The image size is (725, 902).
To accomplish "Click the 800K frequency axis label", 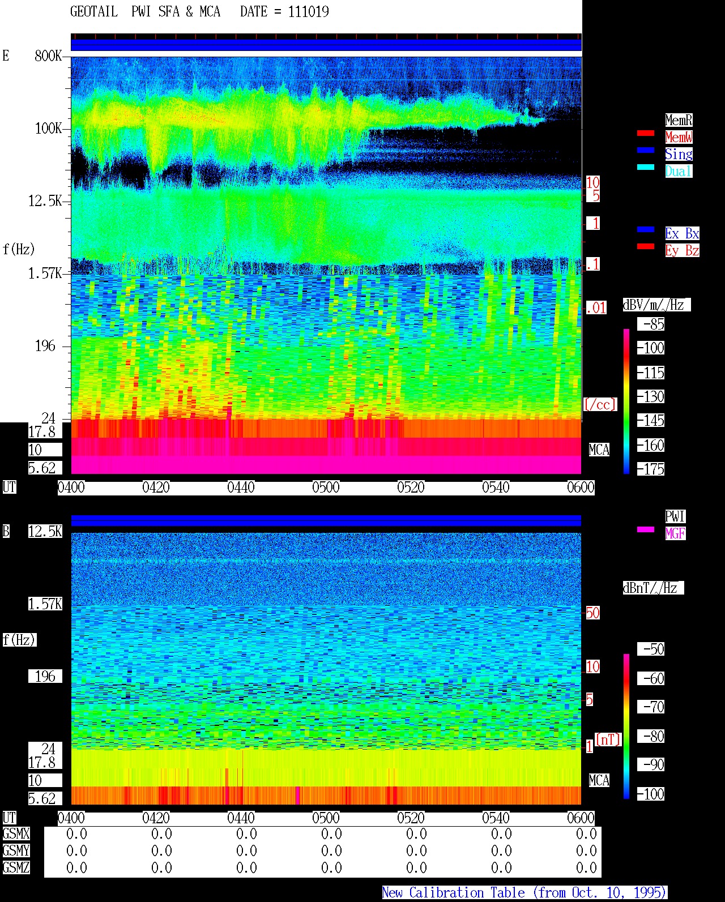I will coord(48,55).
